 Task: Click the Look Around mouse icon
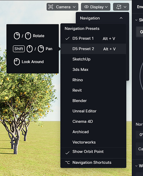17,62
